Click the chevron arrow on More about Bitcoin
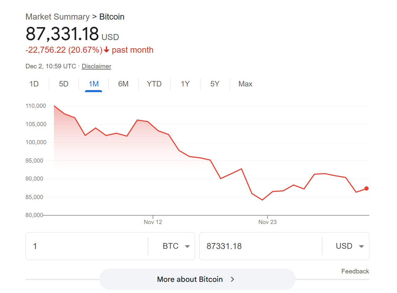The height and width of the screenshot is (293, 397). point(232,279)
